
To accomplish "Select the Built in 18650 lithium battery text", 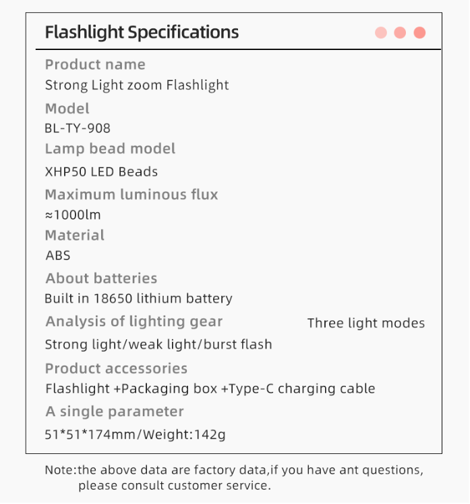I will pyautogui.click(x=138, y=299).
